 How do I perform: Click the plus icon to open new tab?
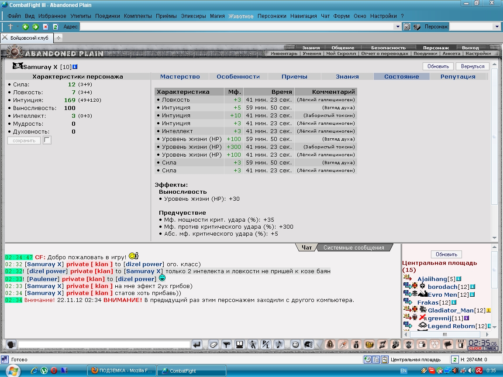click(59, 38)
